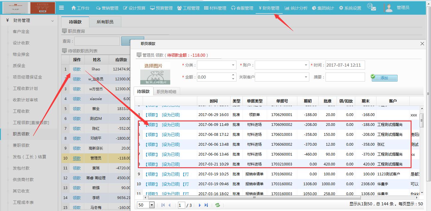Screen dimensions: 431x211
Task: Click the 领款 link for lihao
Action: point(77,69)
